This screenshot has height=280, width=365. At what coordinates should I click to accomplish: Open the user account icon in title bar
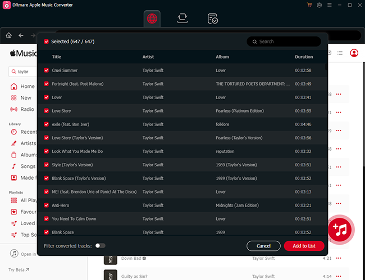click(319, 5)
